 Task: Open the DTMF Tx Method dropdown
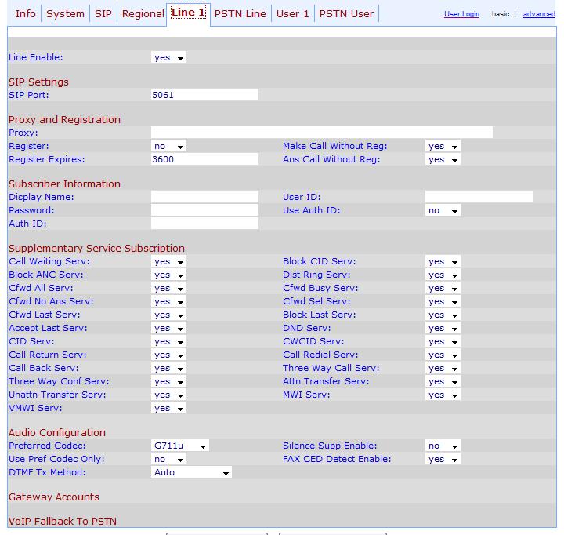191,472
